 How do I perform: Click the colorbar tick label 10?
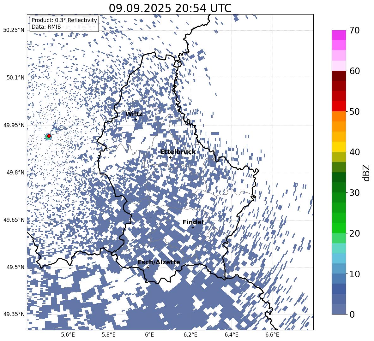click(x=354, y=274)
